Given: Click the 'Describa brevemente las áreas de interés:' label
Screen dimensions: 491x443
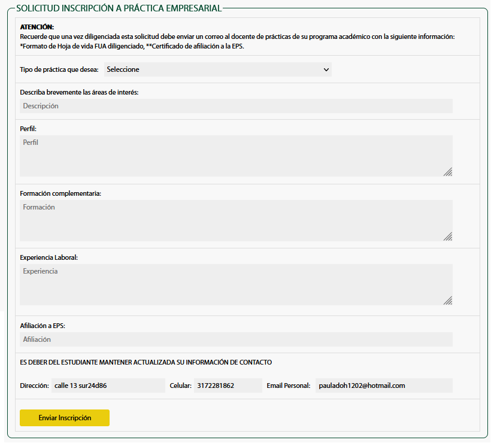Looking at the screenshot, I should 79,92.
